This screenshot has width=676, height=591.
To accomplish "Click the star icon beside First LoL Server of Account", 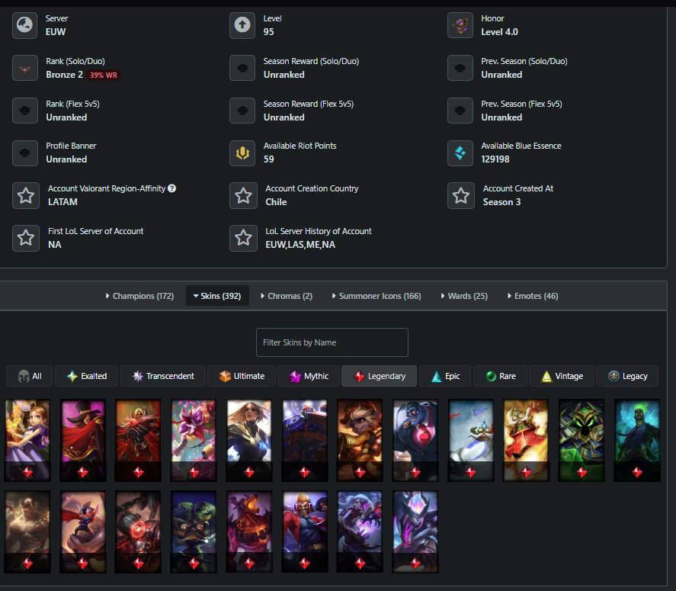I will coord(25,238).
